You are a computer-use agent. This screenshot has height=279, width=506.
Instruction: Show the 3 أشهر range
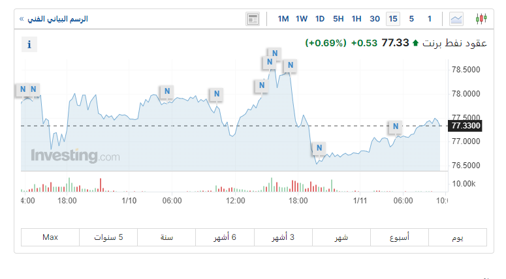pos(283,237)
